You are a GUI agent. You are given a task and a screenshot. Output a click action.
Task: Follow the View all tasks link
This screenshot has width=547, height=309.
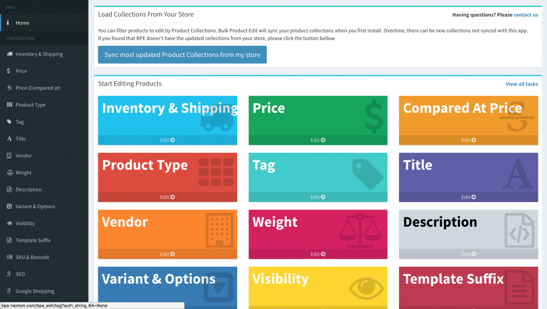tap(522, 84)
